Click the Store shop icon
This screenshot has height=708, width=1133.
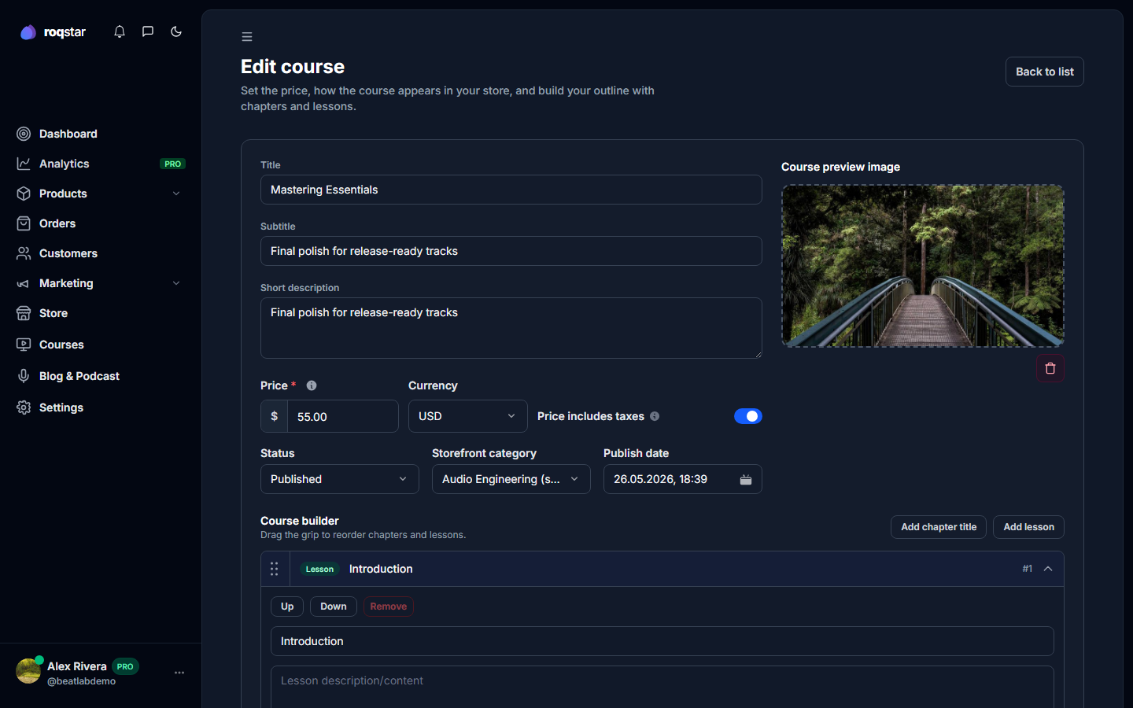click(x=24, y=313)
